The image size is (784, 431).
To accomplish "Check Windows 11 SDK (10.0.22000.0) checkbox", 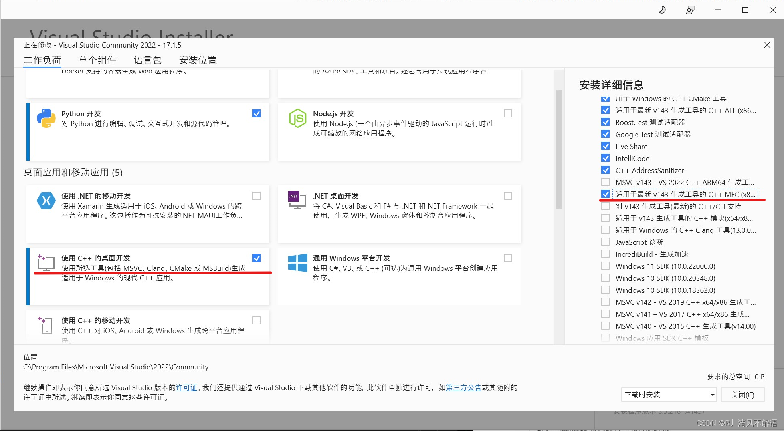I will click(606, 266).
